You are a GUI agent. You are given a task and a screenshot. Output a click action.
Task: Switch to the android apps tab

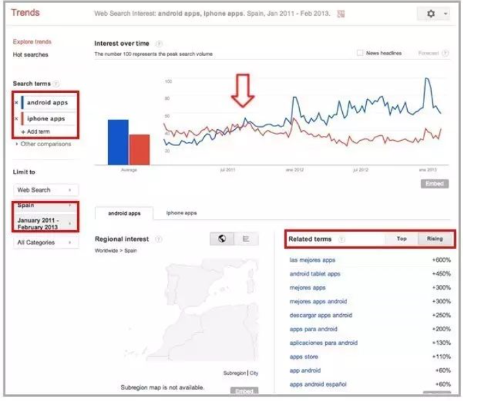(x=124, y=213)
